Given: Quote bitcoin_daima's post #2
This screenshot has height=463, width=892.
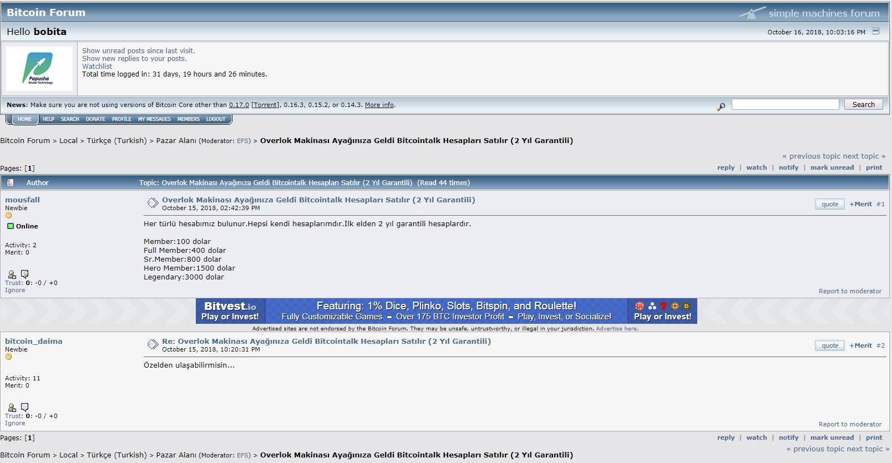Looking at the screenshot, I should 830,345.
